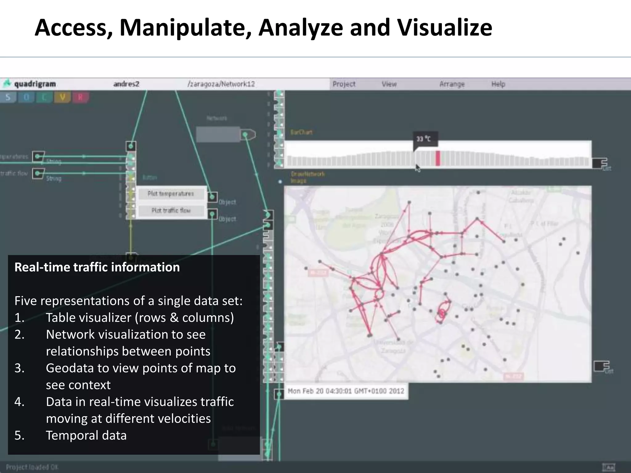
Task: Click the quadrigram logo icon
Action: click(7, 83)
